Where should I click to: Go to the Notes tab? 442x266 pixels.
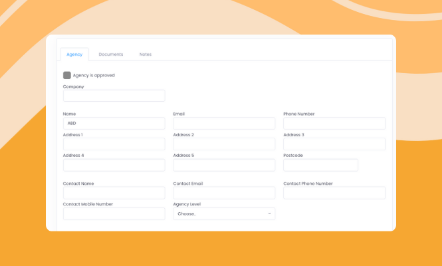click(146, 55)
